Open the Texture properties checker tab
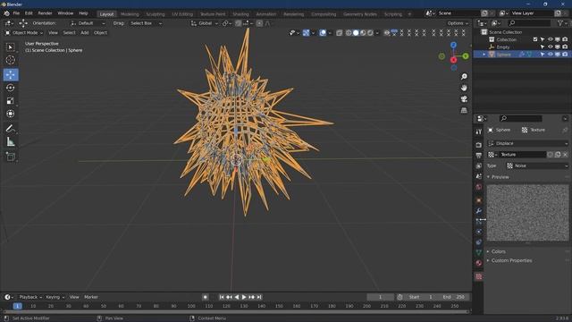572x322 pixels. point(479,276)
